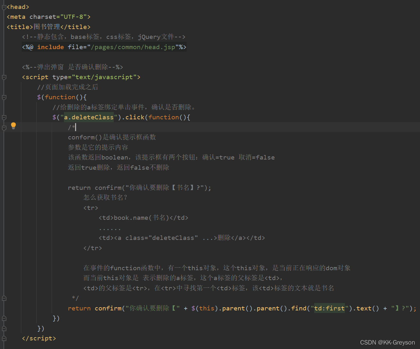Click the meta charset="UTF-8" line
This screenshot has width=420, height=349.
point(49,17)
